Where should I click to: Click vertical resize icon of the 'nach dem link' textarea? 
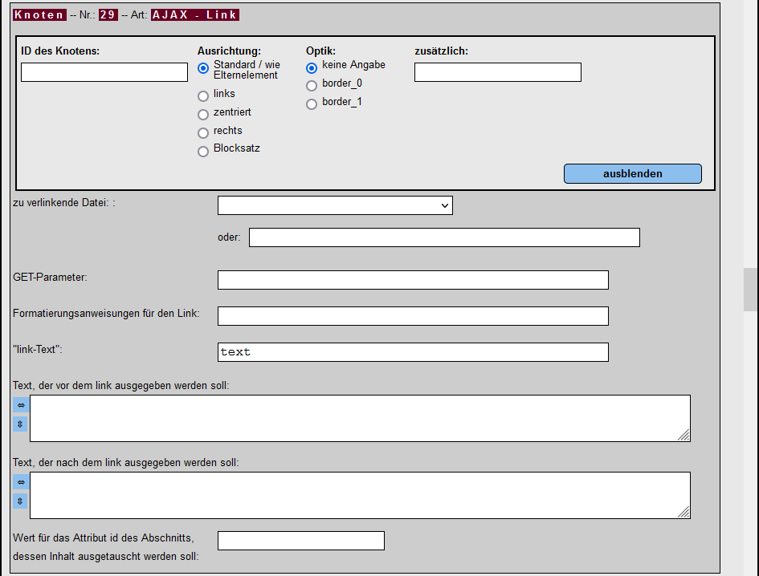20,501
